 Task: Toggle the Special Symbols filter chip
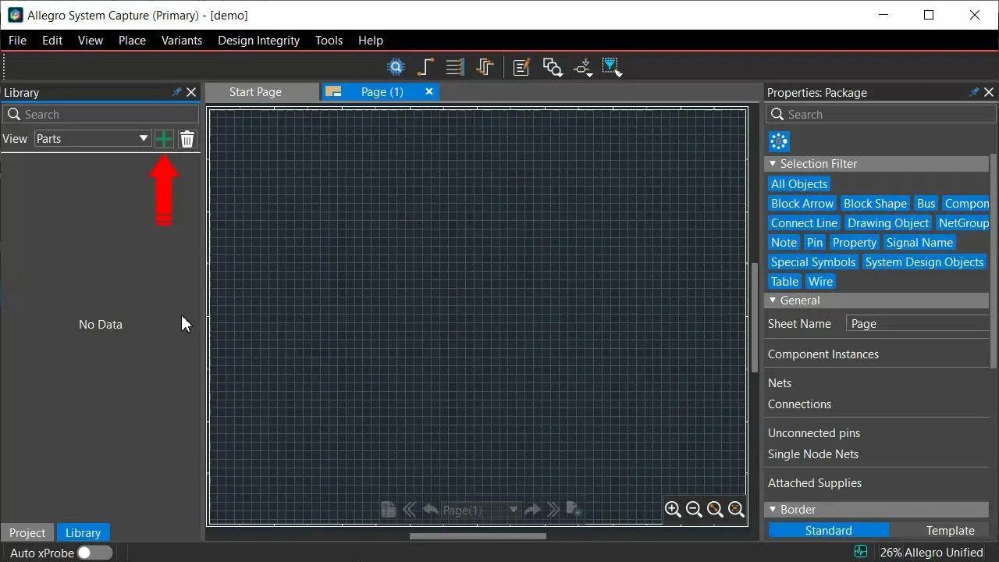click(x=813, y=262)
